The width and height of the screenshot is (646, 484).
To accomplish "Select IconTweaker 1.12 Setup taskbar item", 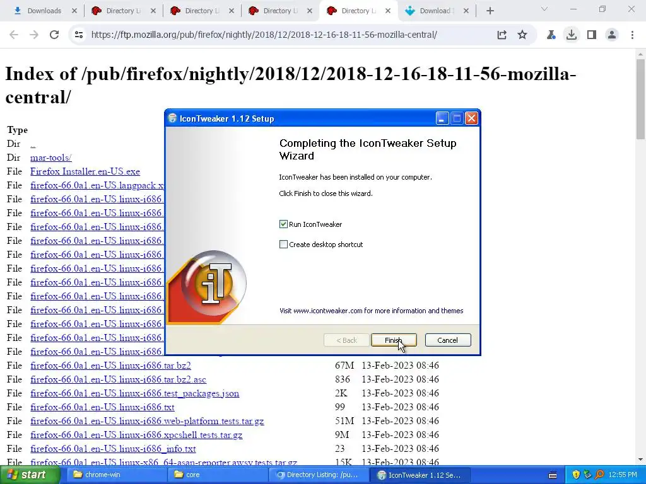I will click(419, 475).
